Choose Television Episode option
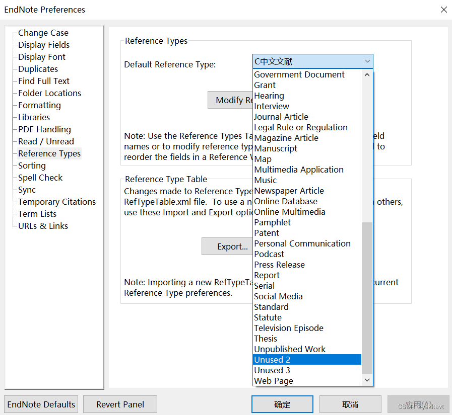The height and width of the screenshot is (415, 452). pyautogui.click(x=307, y=328)
